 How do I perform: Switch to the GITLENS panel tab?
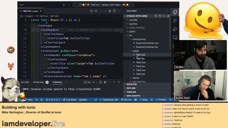tap(25, 82)
